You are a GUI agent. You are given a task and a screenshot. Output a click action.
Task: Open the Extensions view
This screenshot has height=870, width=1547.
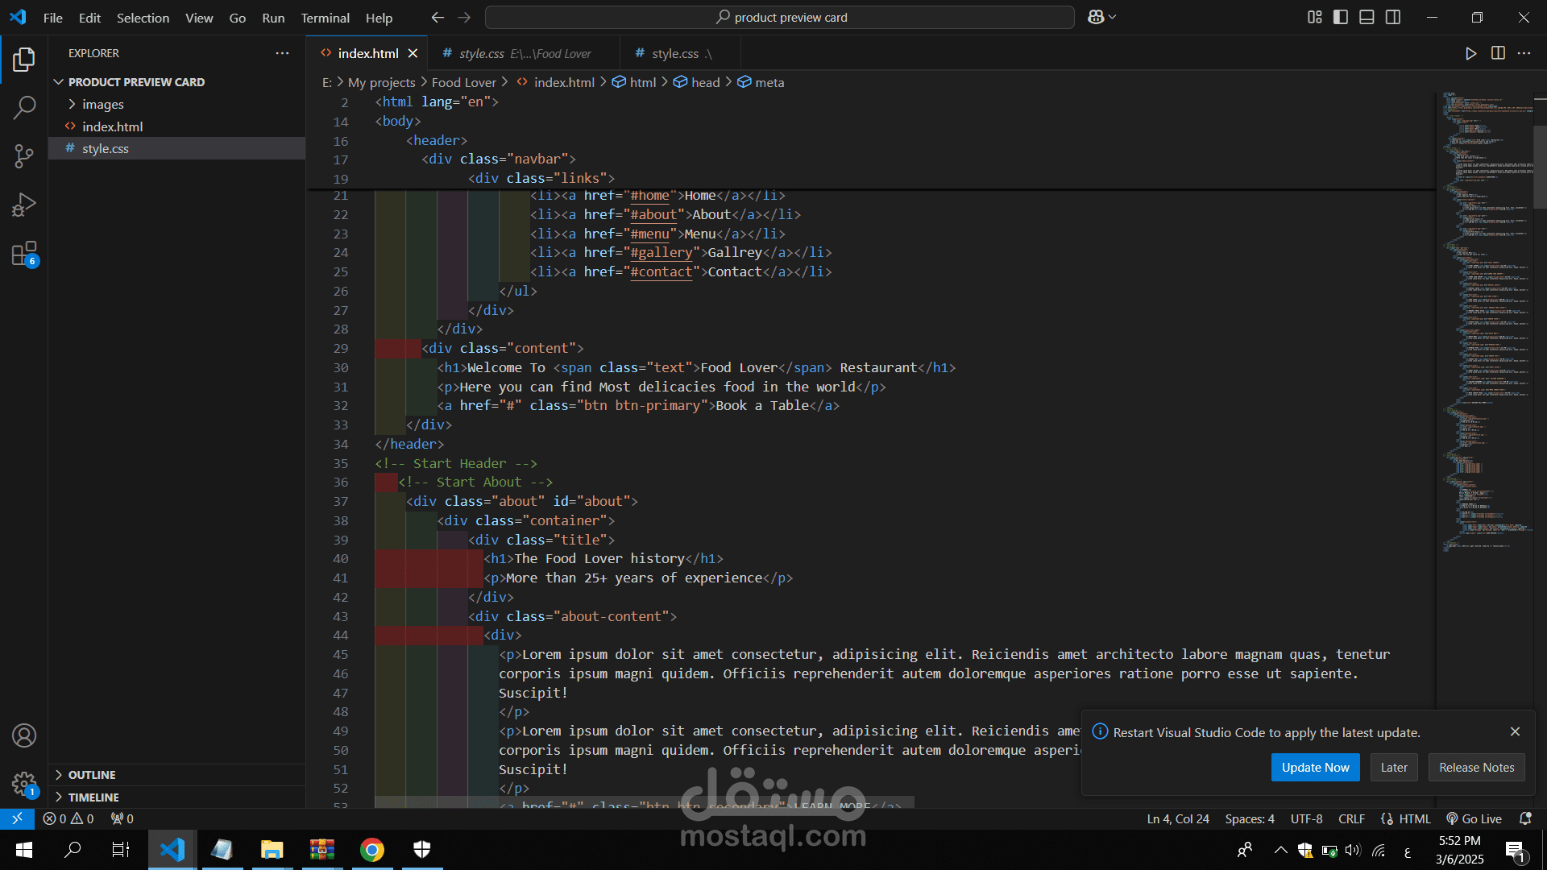click(24, 254)
